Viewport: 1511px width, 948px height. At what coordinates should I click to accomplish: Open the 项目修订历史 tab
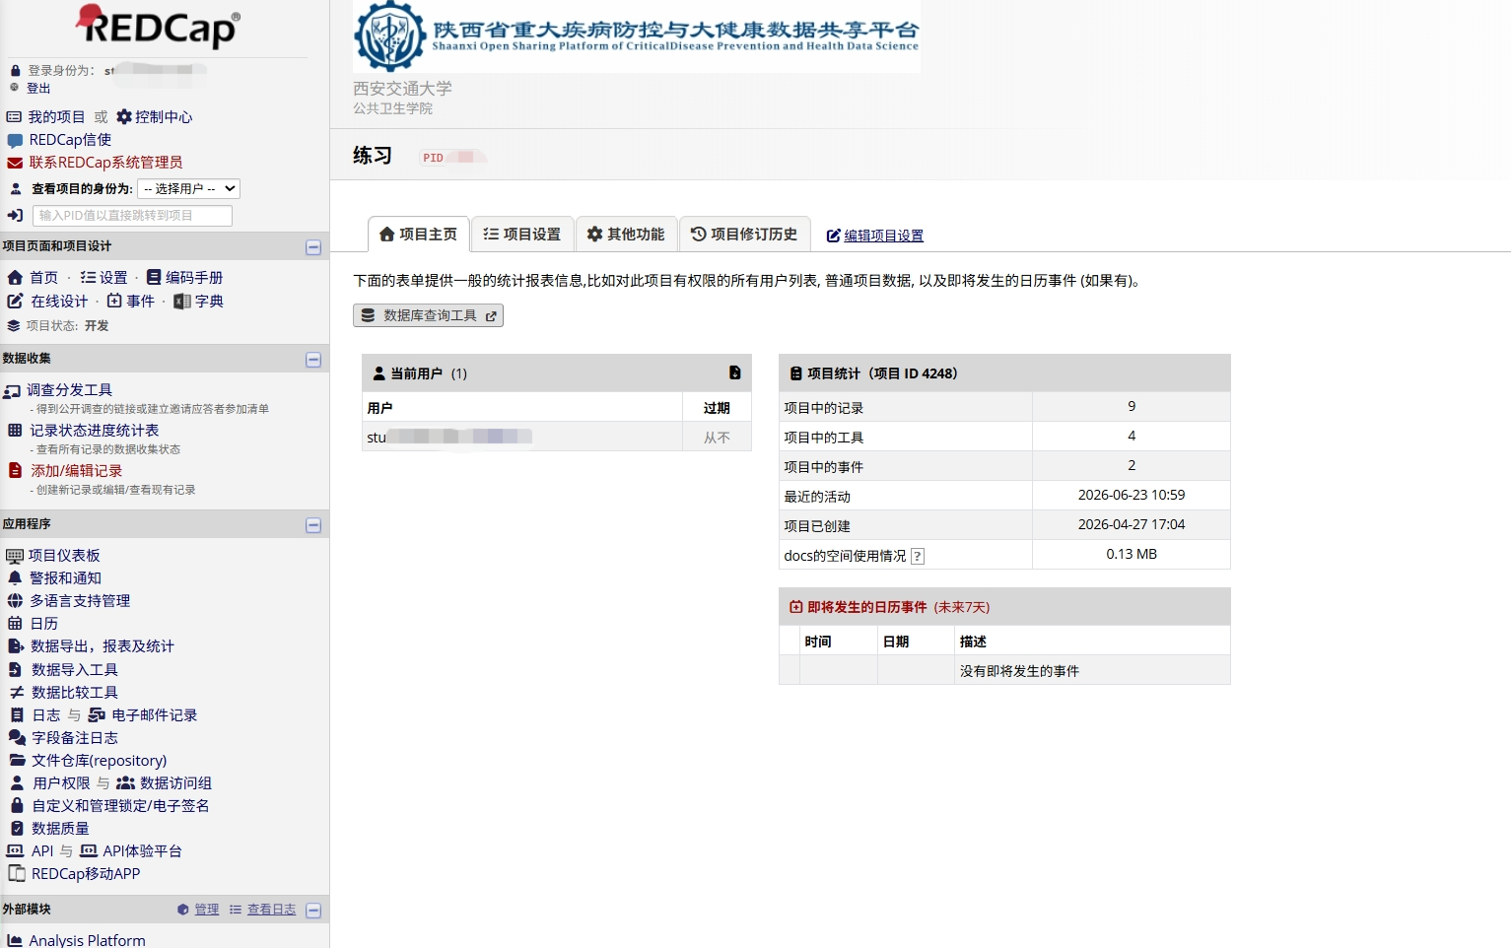744,235
